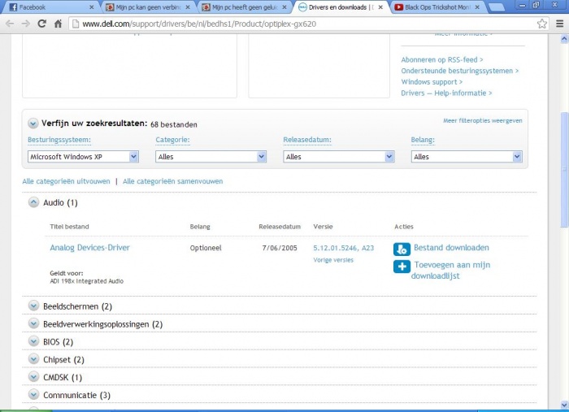Viewport: 569px width, 412px height.
Task: Click the vertical scrollbar thumb
Action: click(x=564, y=170)
